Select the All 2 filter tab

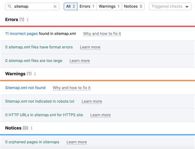70,7
